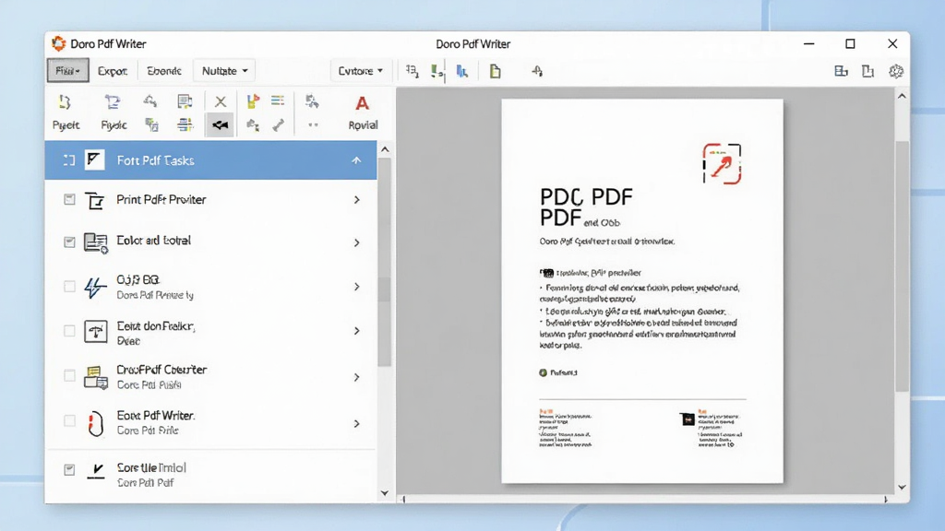Open the Nutiate dropdown
Screen dimensions: 945x531
click(x=225, y=71)
